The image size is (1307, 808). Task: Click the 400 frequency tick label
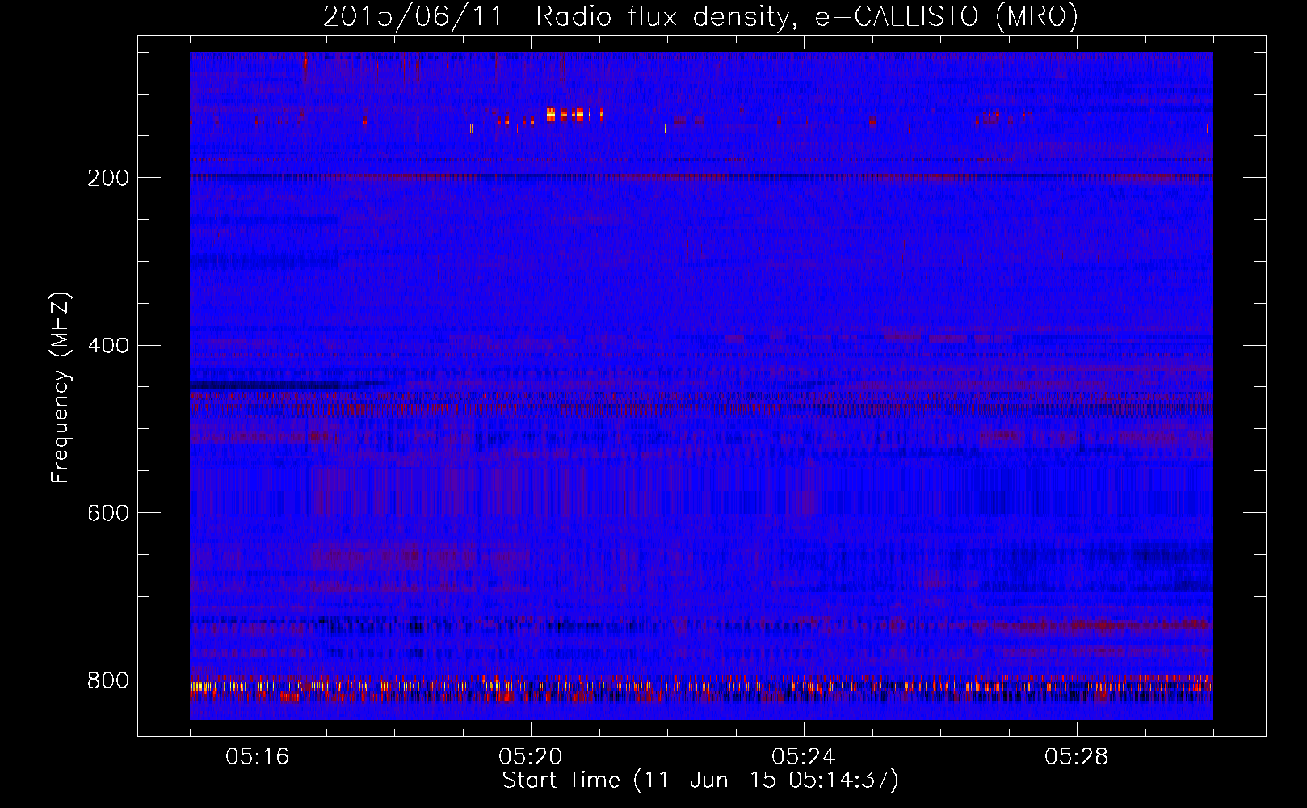(107, 346)
